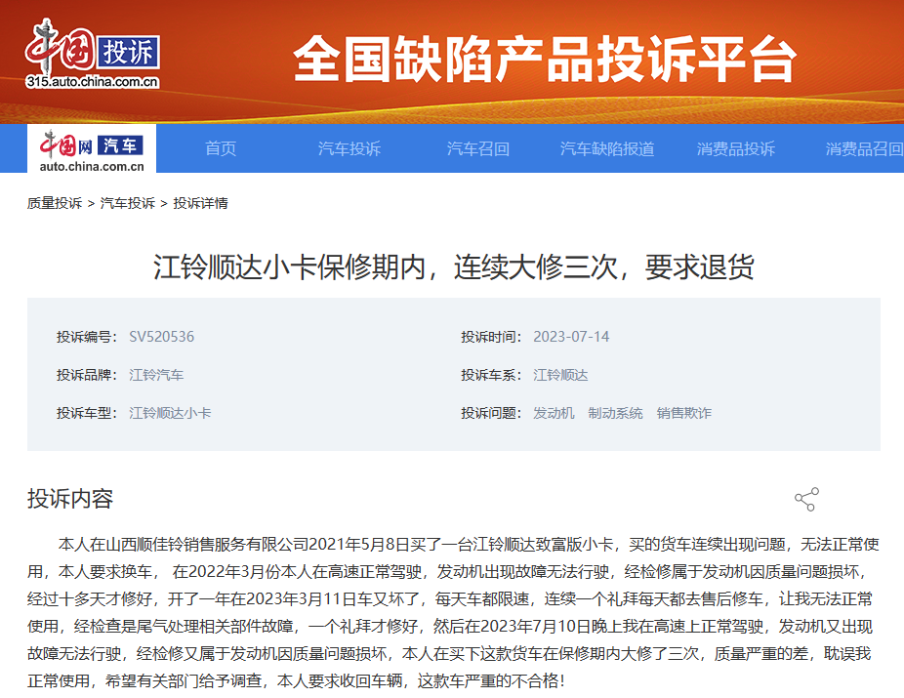Select the 发动机 issue tag

pos(554,413)
